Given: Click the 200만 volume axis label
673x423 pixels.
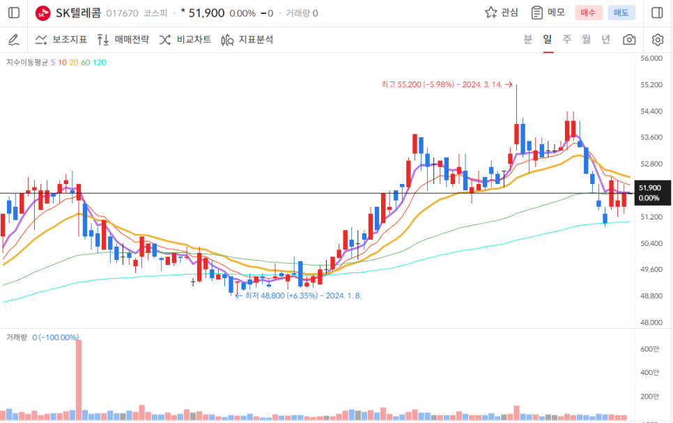Looking at the screenshot, I should [x=649, y=397].
